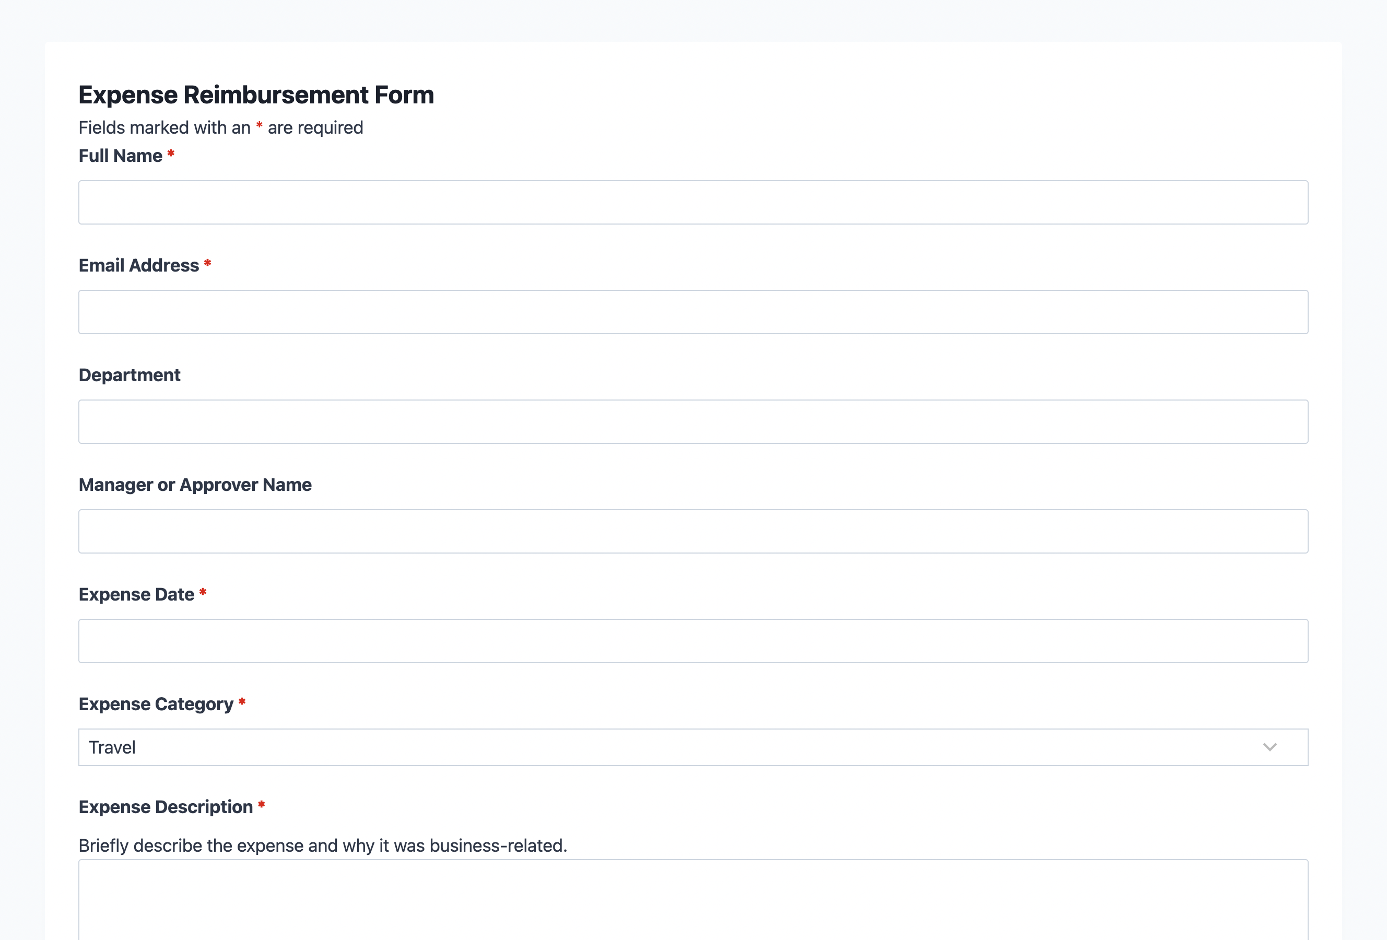The image size is (1387, 940).
Task: Select the Manager or Approver Name input
Action: tap(693, 531)
